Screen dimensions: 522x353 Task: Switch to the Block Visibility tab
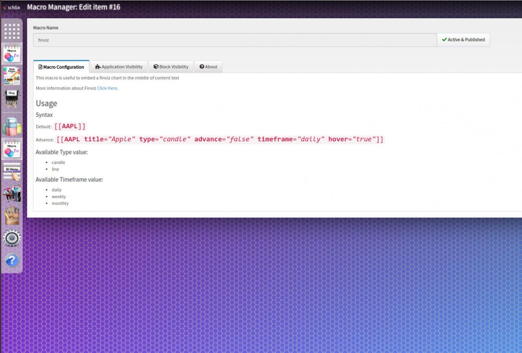[x=171, y=67]
